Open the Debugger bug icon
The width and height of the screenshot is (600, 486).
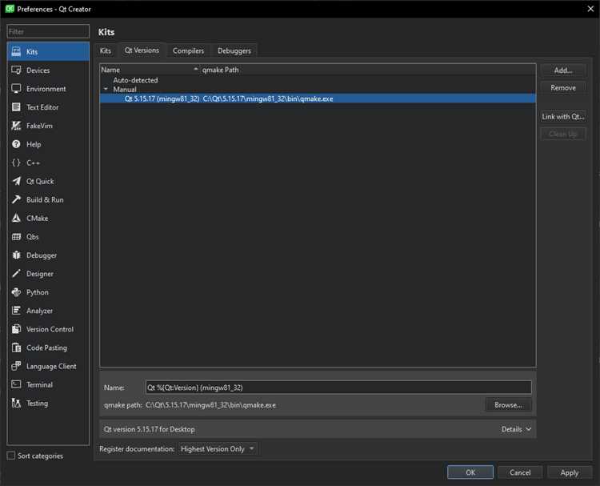16,255
